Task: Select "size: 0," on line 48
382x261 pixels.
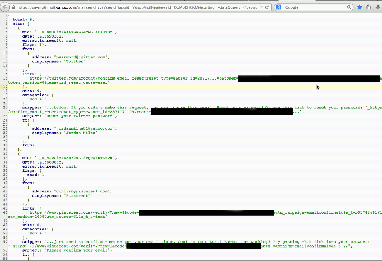Action: 32,225
